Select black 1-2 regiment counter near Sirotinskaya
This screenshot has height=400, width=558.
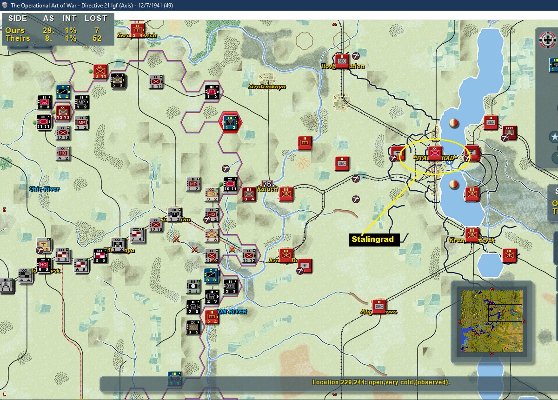pyautogui.click(x=212, y=91)
